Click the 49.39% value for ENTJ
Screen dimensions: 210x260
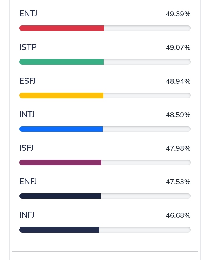(x=178, y=14)
